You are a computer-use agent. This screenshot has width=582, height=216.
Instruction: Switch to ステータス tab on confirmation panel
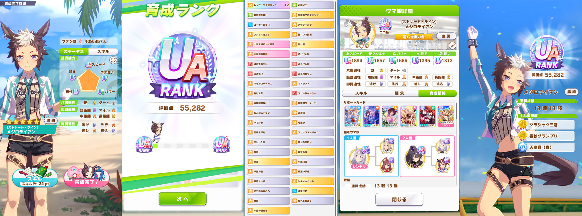coord(74,52)
